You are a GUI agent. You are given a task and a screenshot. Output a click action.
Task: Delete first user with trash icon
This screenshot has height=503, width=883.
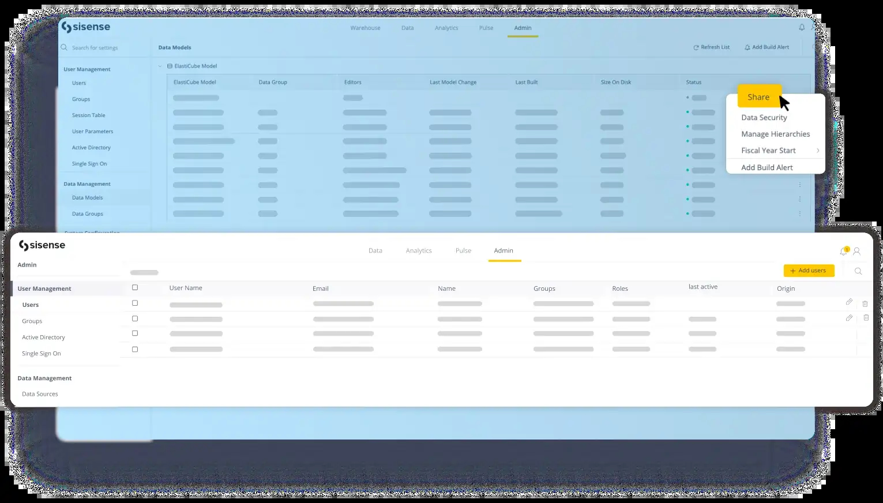pyautogui.click(x=865, y=303)
